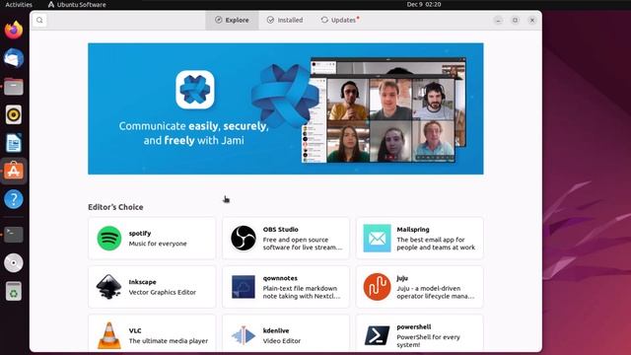Click the Mailspring envelope icon
Image resolution: width=631 pixels, height=355 pixels.
click(377, 239)
